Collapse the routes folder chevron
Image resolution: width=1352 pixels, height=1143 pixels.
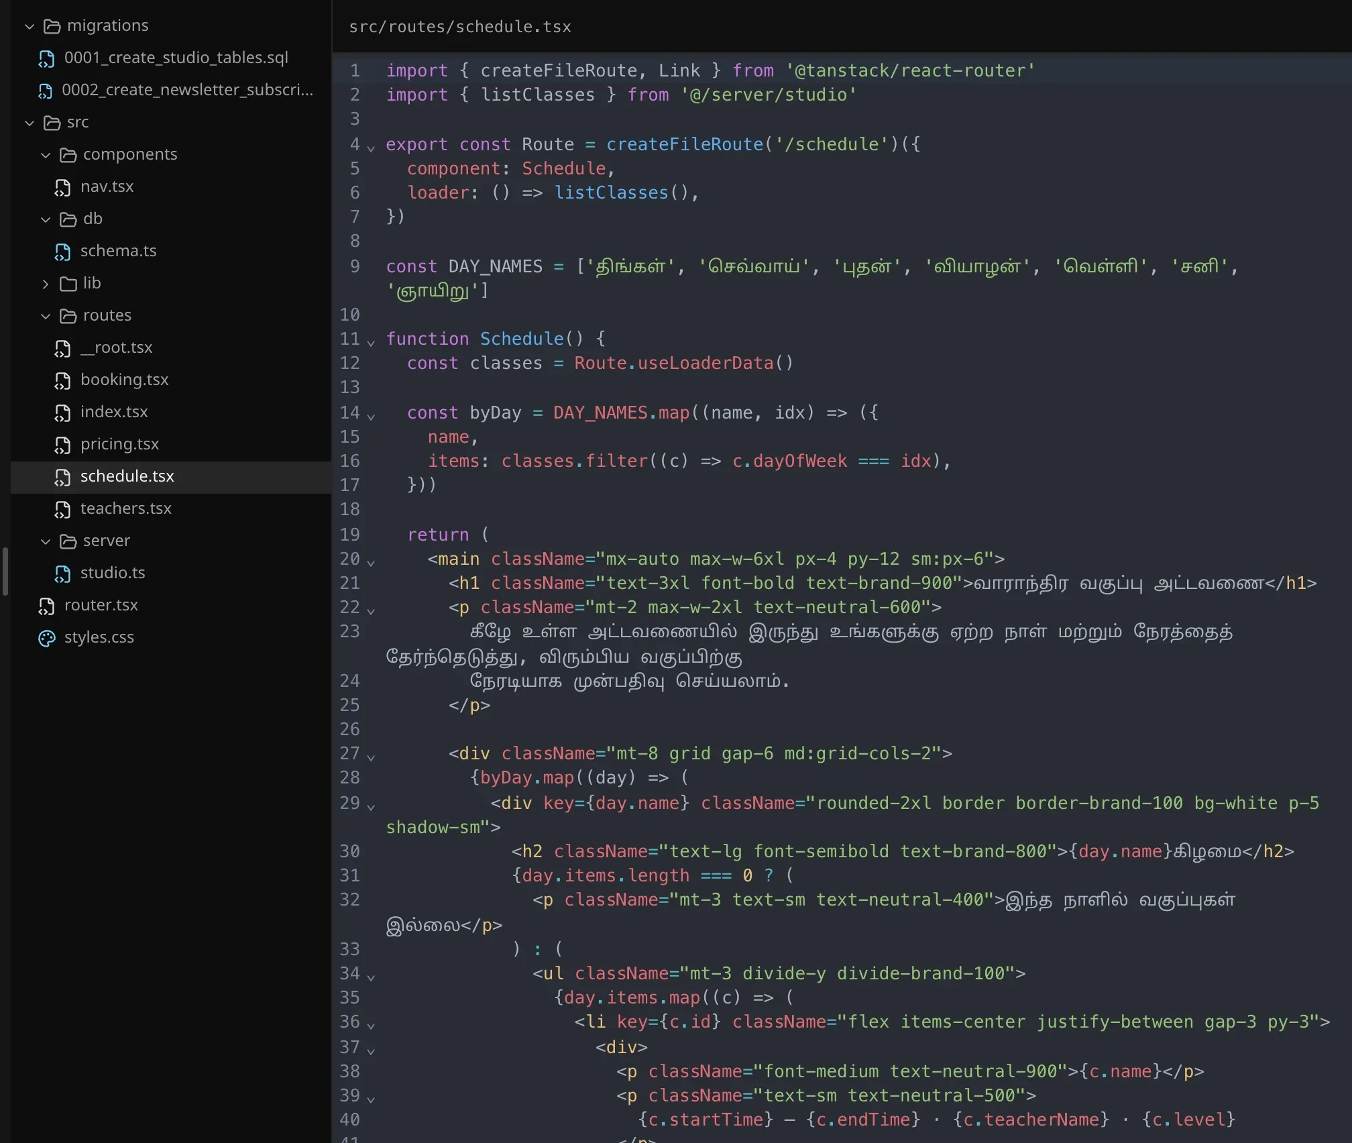(x=46, y=316)
